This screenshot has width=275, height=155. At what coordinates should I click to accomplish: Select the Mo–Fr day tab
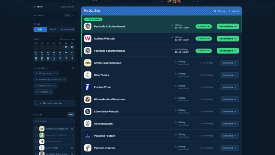[x=53, y=29]
